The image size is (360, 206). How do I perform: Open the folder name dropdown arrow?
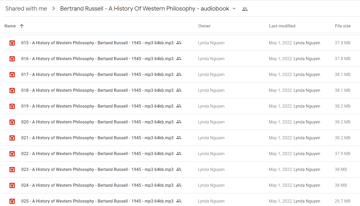pos(234,9)
